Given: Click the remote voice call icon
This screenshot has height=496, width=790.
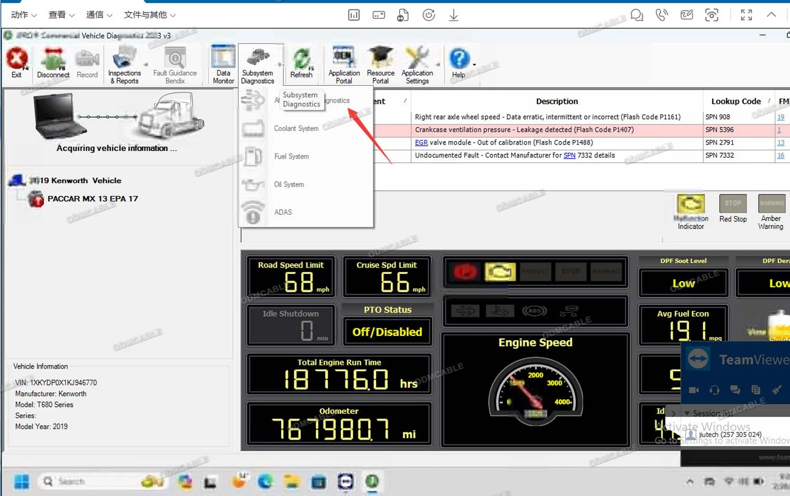Looking at the screenshot, I should [661, 15].
